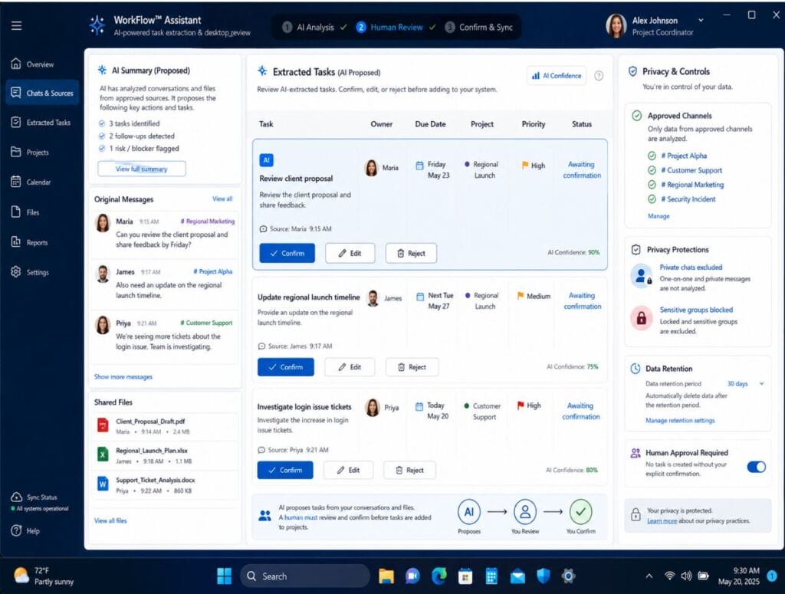The image size is (785, 594).
Task: Confirm the Review client proposal task
Action: [x=287, y=253]
